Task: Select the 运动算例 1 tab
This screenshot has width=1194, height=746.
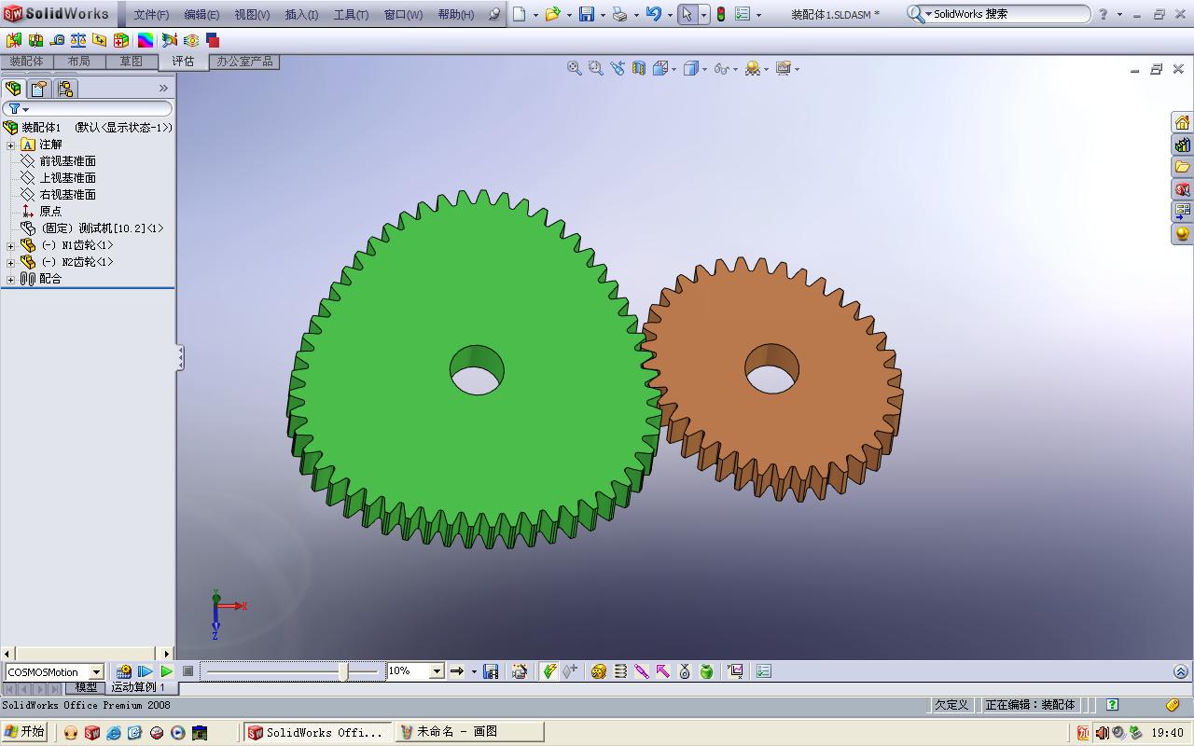Action: [138, 687]
